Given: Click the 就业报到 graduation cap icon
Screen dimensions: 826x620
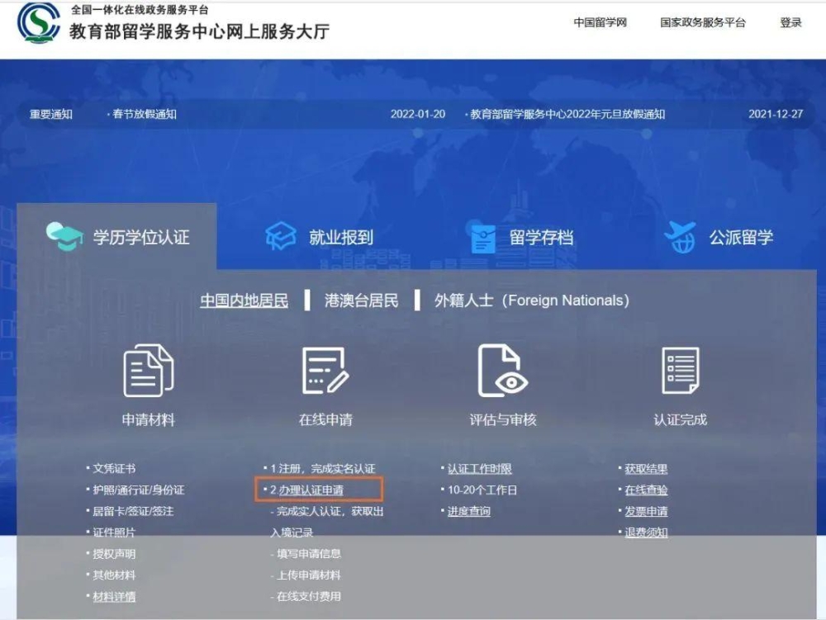Looking at the screenshot, I should 280,236.
